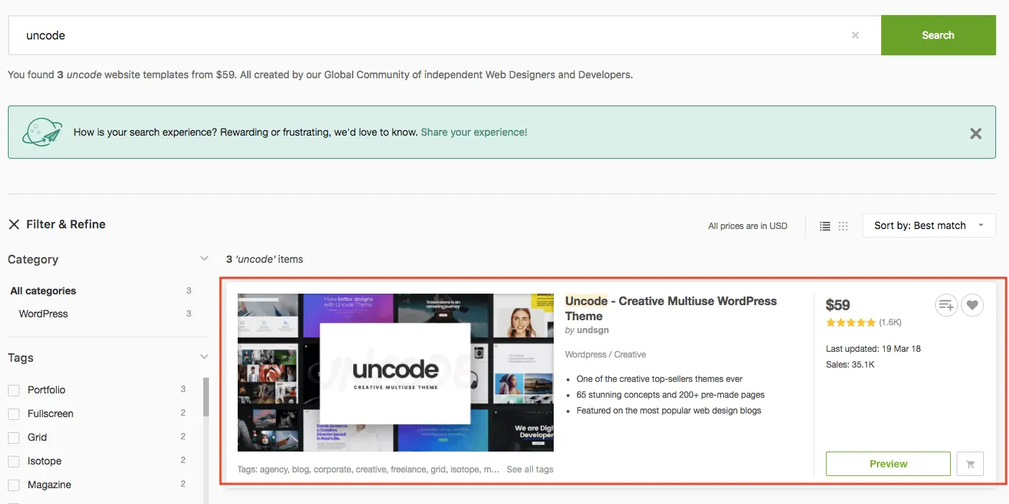Switch to grid view layout

(x=843, y=226)
